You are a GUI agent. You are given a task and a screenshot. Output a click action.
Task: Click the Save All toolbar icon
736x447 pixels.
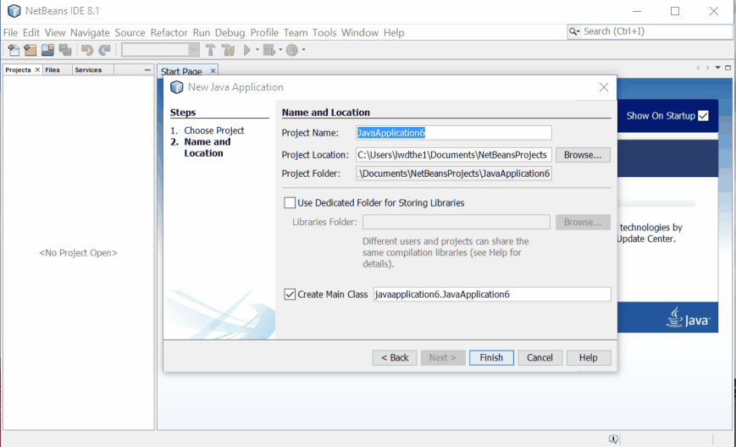[x=64, y=50]
